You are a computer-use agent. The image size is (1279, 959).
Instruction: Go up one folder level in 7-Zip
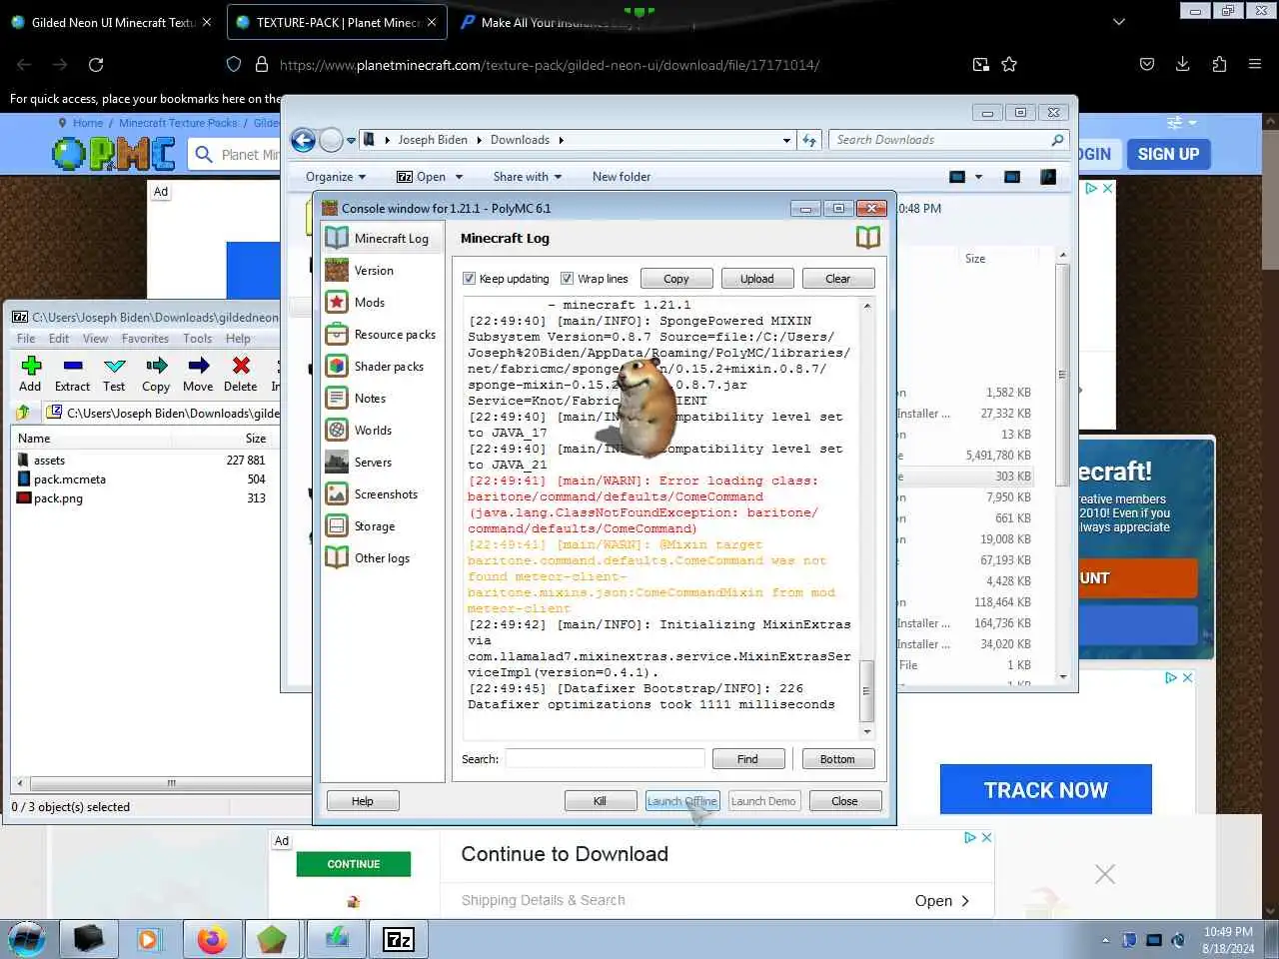pos(23,413)
